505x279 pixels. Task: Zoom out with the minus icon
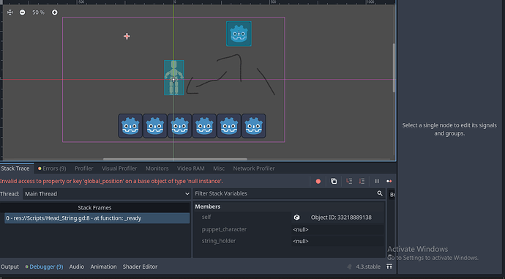pyautogui.click(x=22, y=12)
